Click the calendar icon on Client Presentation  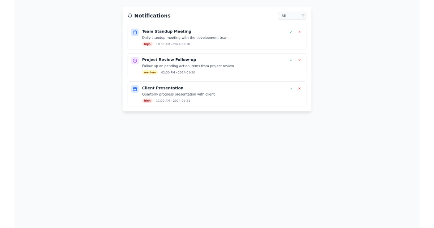(135, 89)
